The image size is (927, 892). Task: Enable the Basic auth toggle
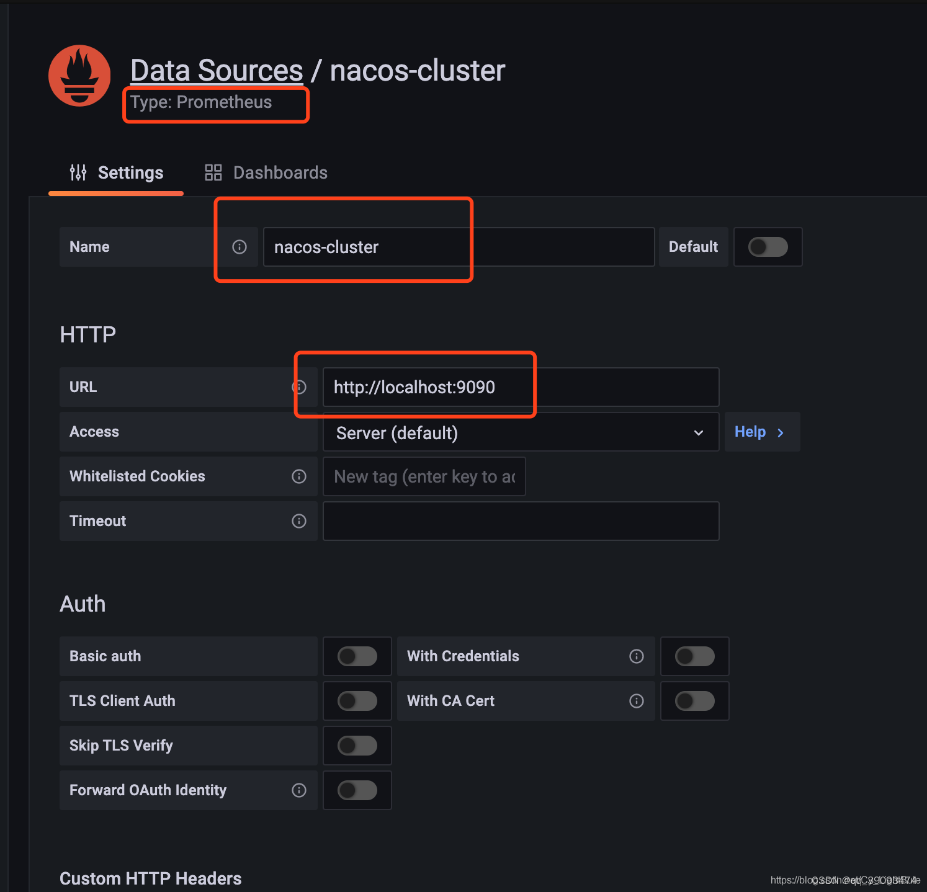357,656
